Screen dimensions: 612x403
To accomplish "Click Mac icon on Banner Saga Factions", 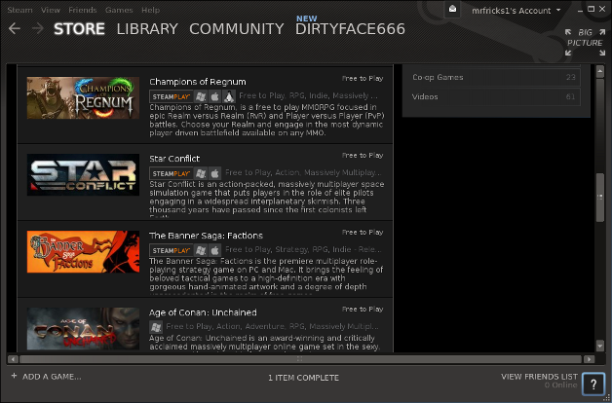I will coord(214,250).
